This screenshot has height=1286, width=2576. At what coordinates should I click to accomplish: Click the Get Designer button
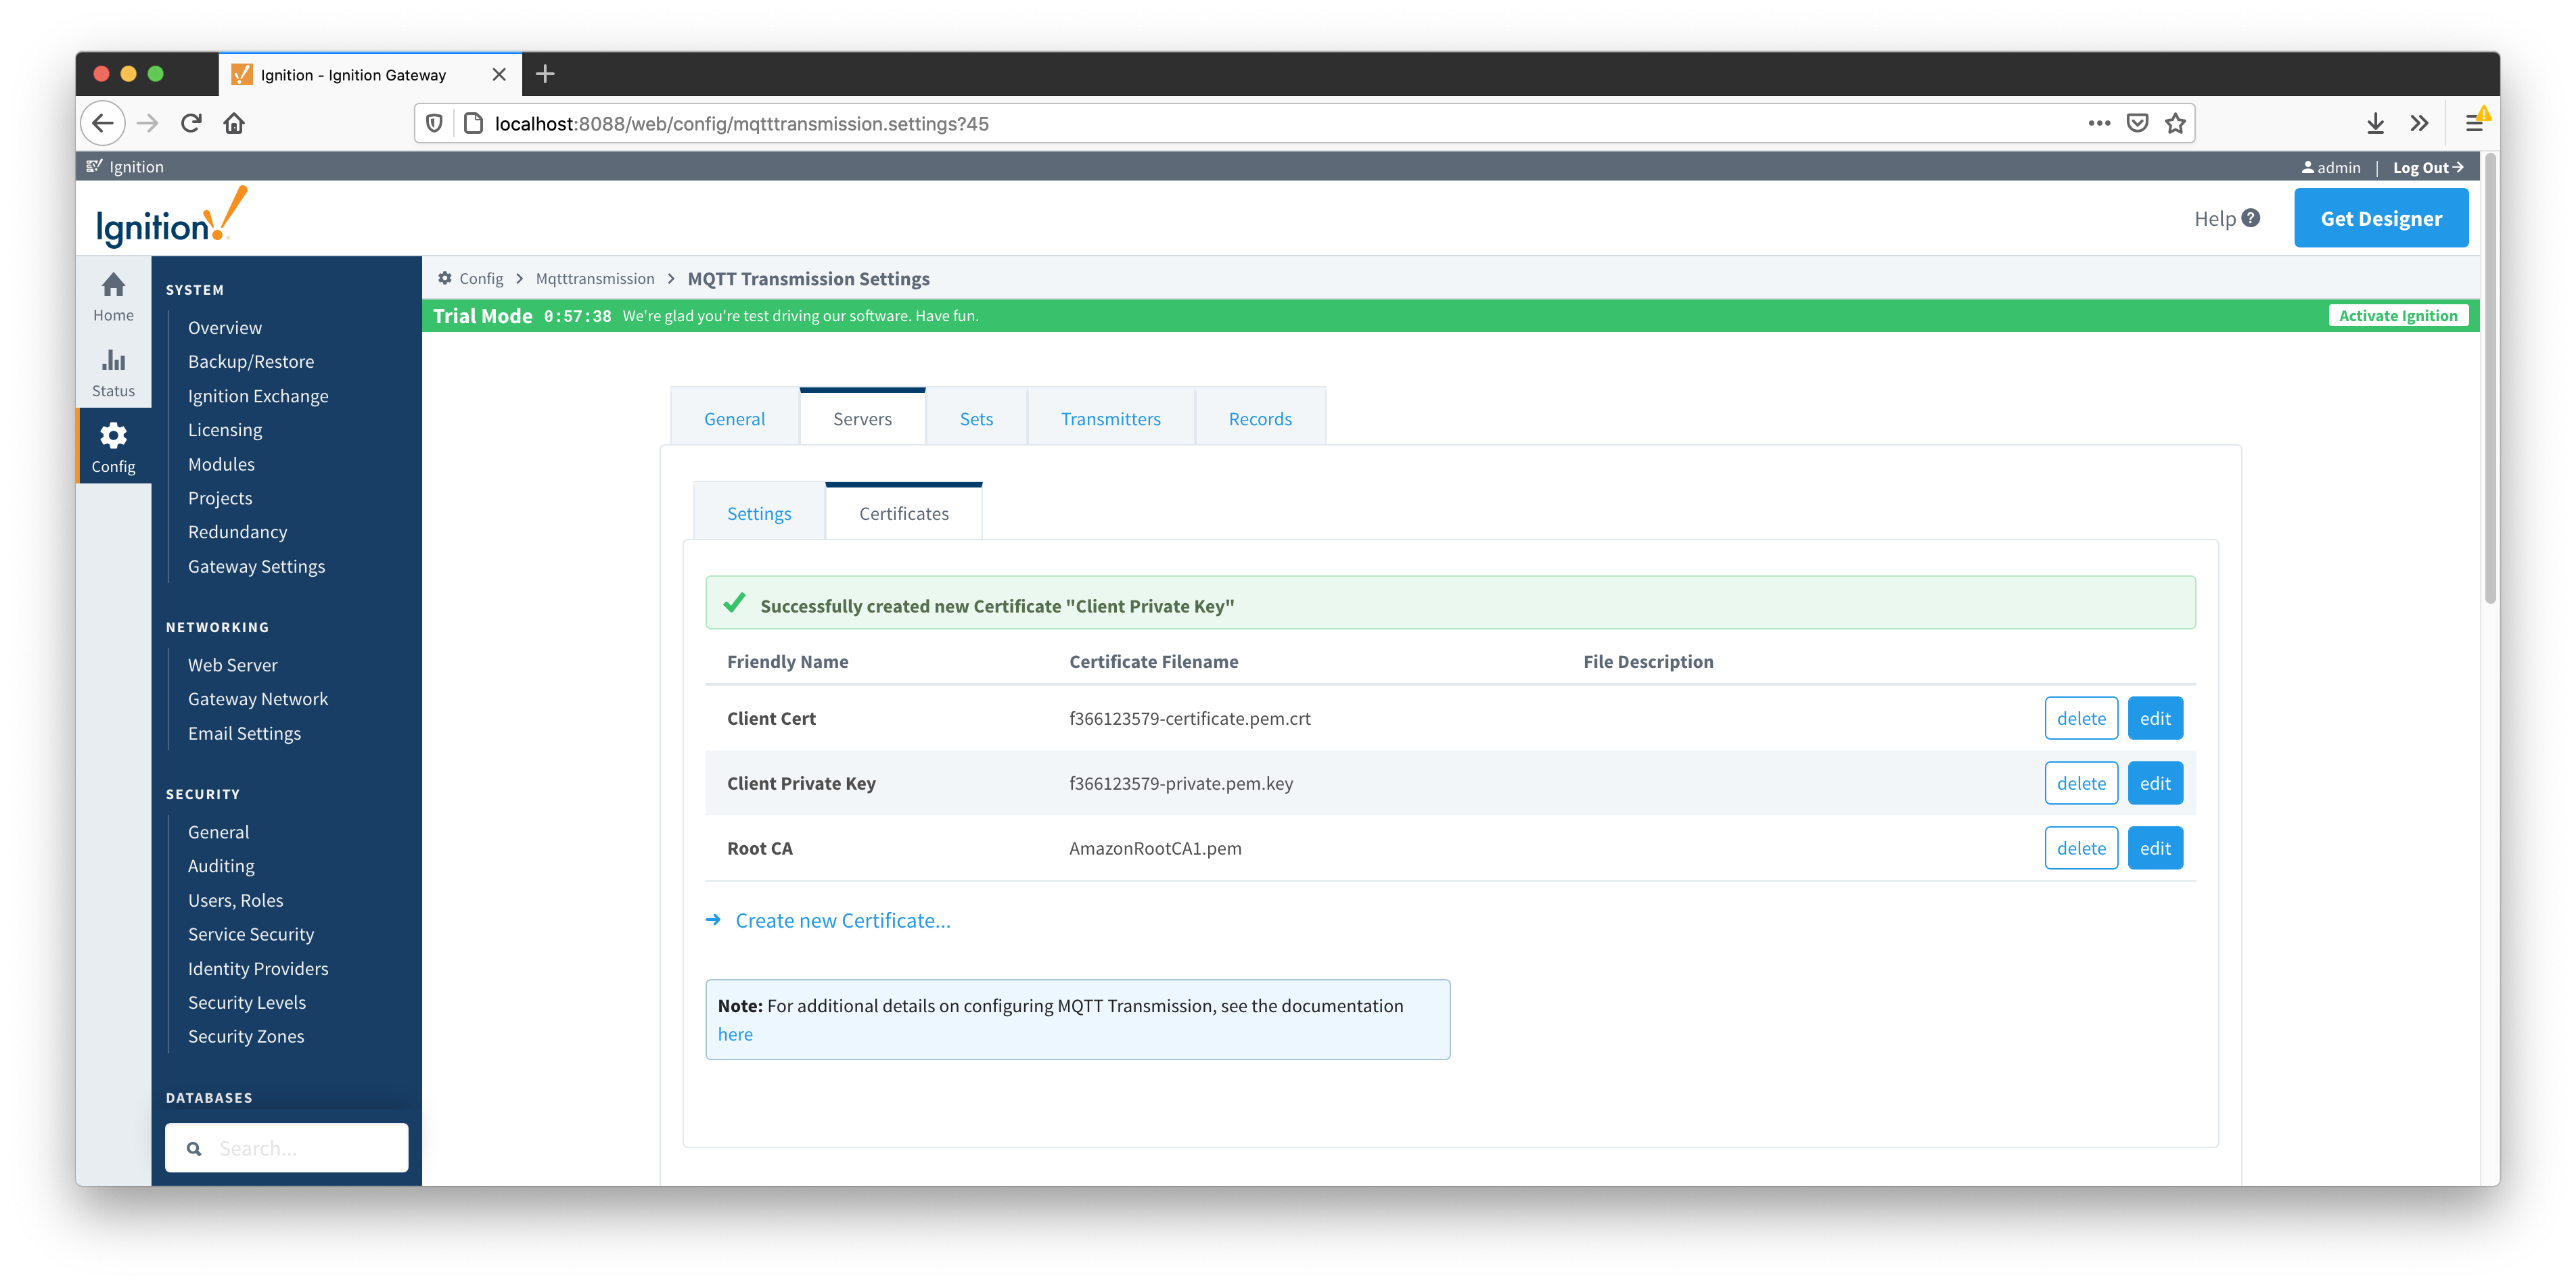click(x=2381, y=218)
